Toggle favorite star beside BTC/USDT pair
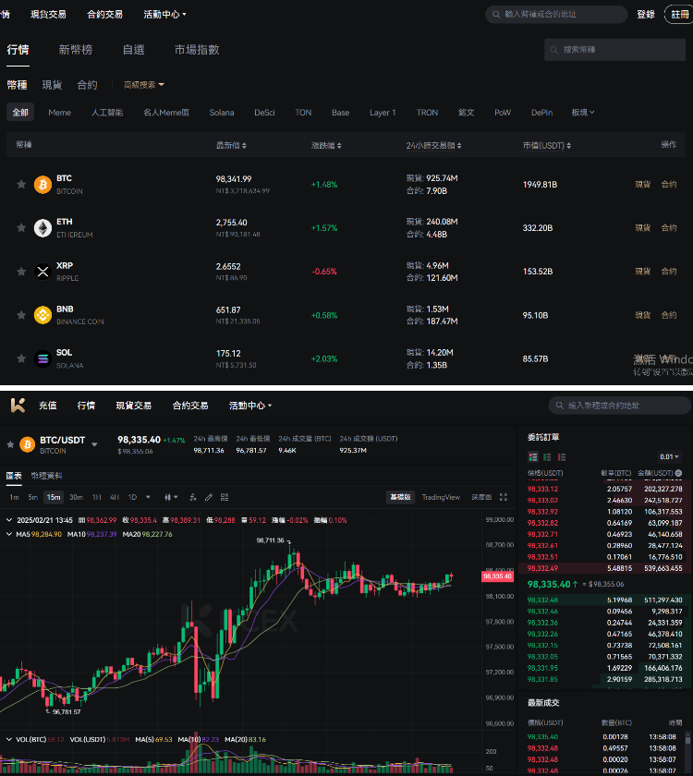The width and height of the screenshot is (693, 776). pos(10,444)
